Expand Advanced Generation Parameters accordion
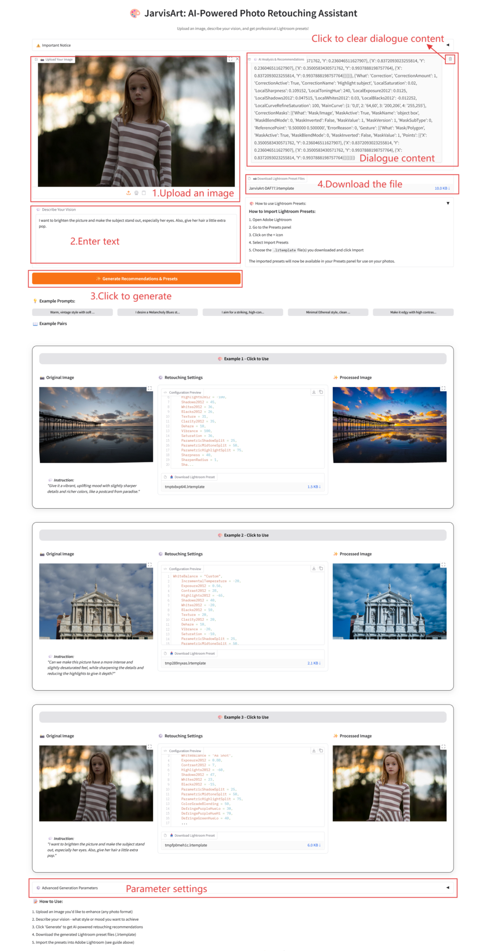This screenshot has width=480, height=951. (447, 888)
